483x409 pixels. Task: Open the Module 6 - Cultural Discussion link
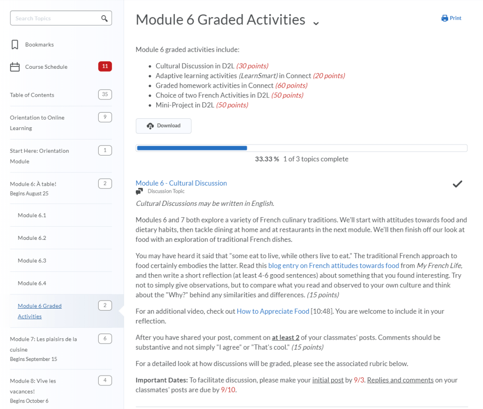181,183
